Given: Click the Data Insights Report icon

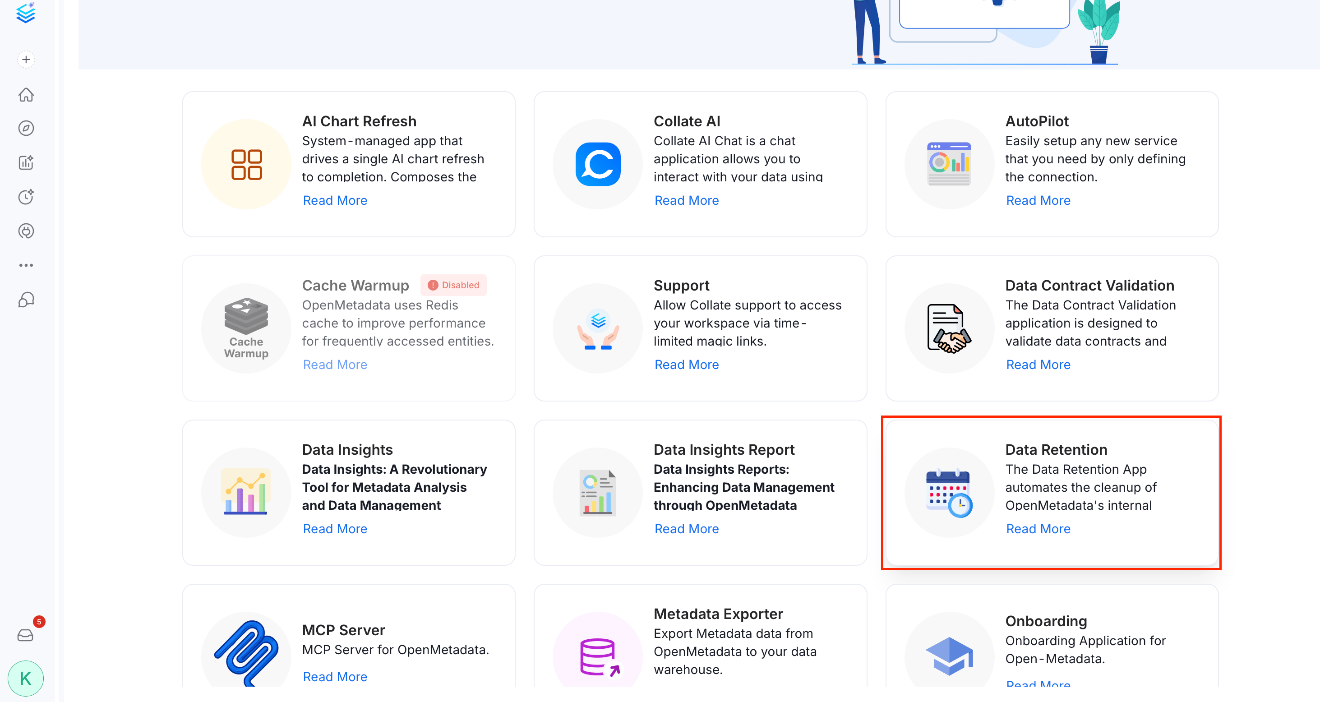Looking at the screenshot, I should click(598, 492).
